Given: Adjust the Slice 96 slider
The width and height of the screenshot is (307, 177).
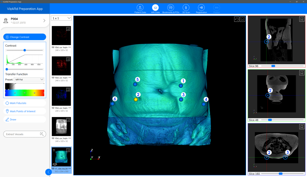Looking at the screenshot, I should coord(273,66).
